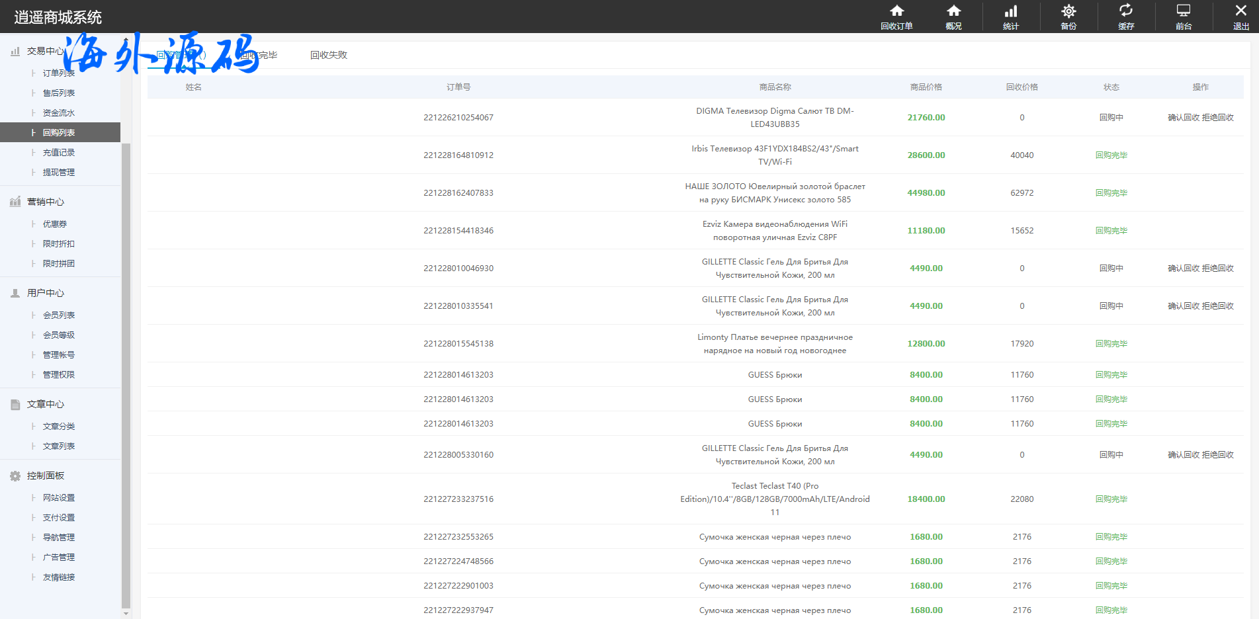Viewport: 1259px width, 619px height.
Task: Collapse the 营销中心 sidebar section
Action: (45, 202)
